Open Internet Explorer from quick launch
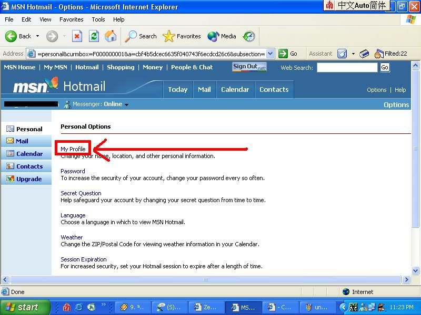Screen dimensions: 421x315 (x=78, y=307)
